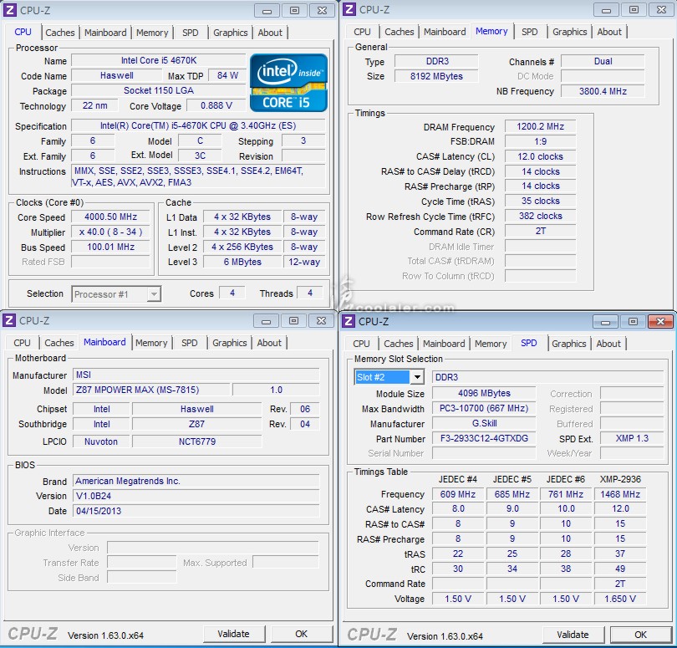677x648 pixels.
Task: Open the SPD tab in the Processor window
Action: tap(190, 33)
